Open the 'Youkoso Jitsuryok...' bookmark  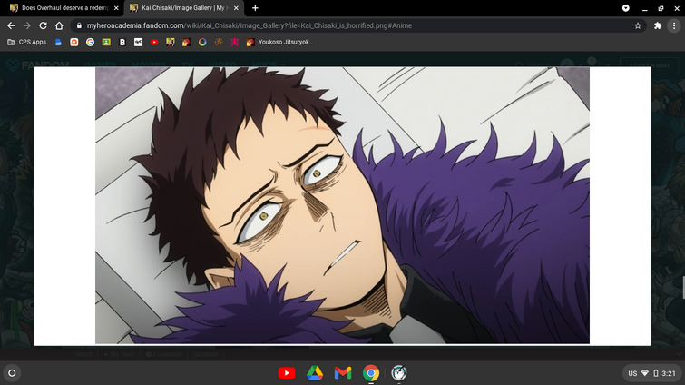tap(279, 42)
